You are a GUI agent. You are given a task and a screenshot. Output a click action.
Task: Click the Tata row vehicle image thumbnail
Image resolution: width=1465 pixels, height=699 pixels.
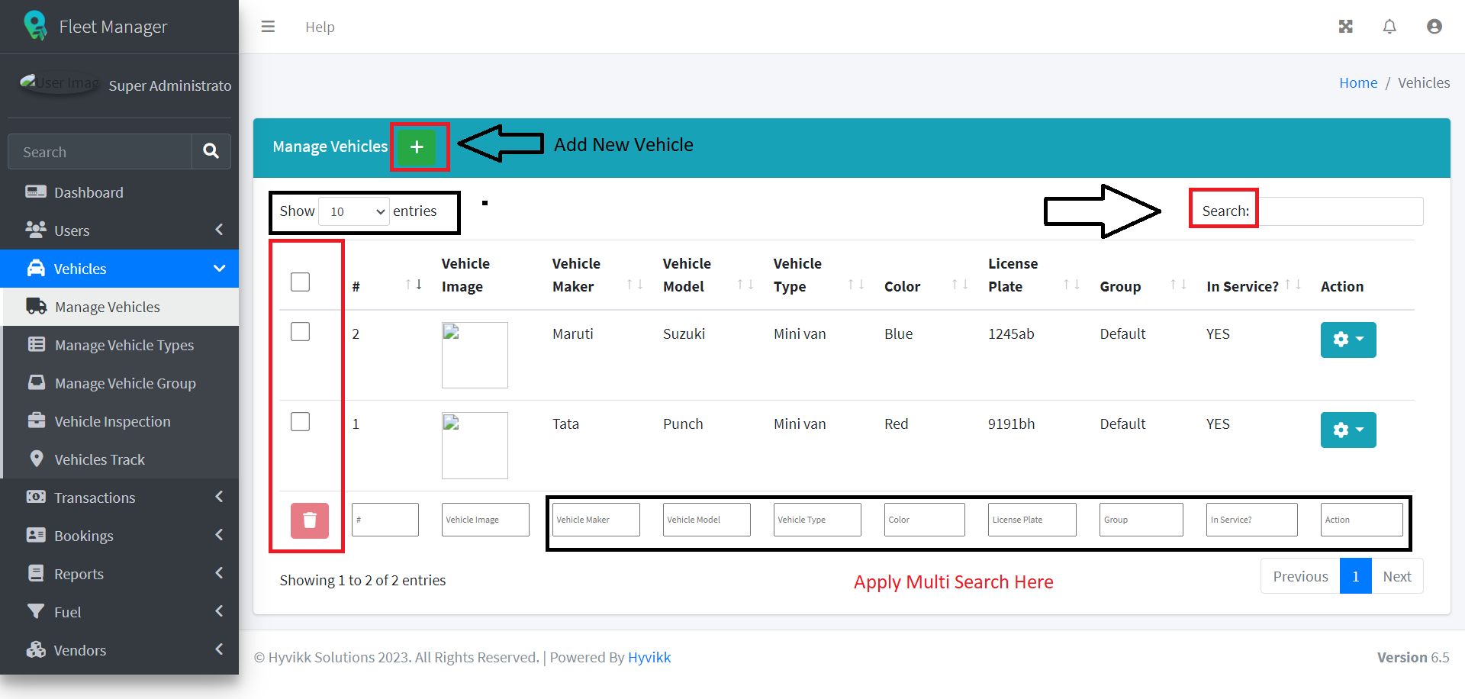(x=475, y=445)
